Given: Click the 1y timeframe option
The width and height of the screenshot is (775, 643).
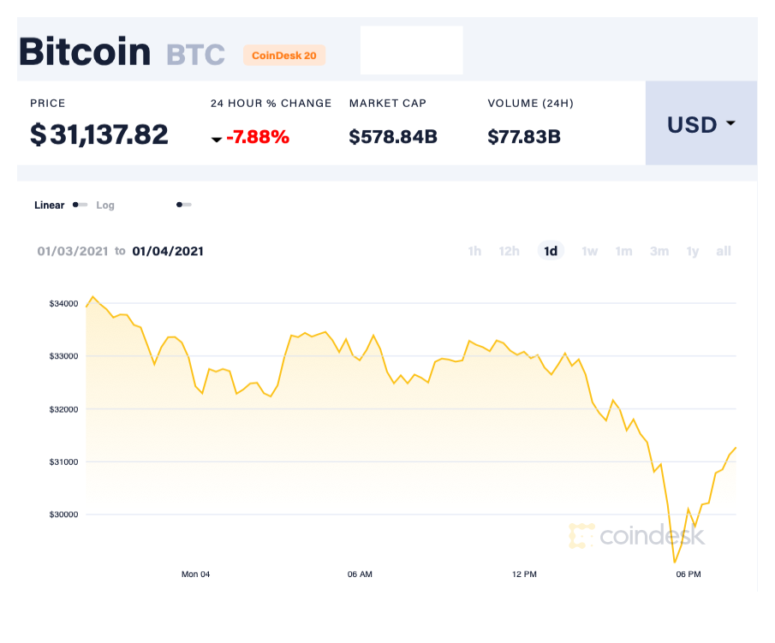Looking at the screenshot, I should [x=692, y=251].
